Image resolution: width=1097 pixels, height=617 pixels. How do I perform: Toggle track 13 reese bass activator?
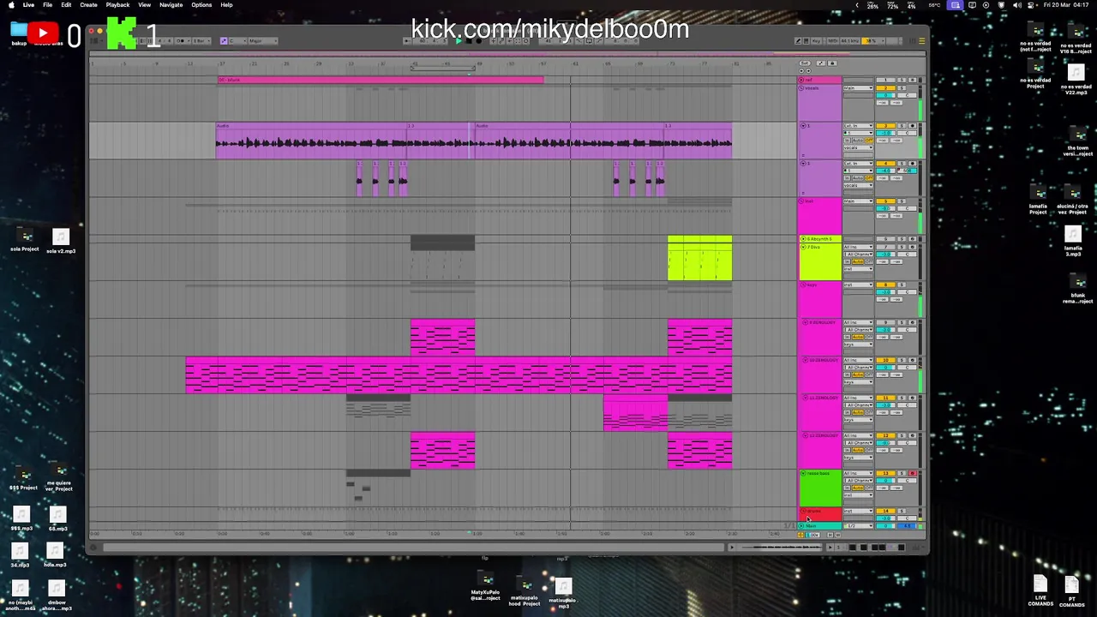(x=885, y=473)
